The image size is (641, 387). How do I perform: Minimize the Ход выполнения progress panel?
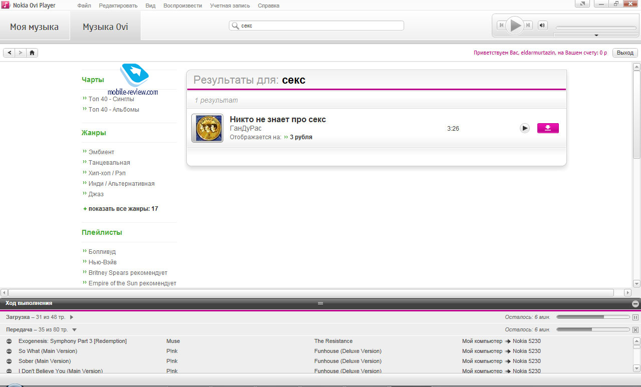(x=635, y=303)
